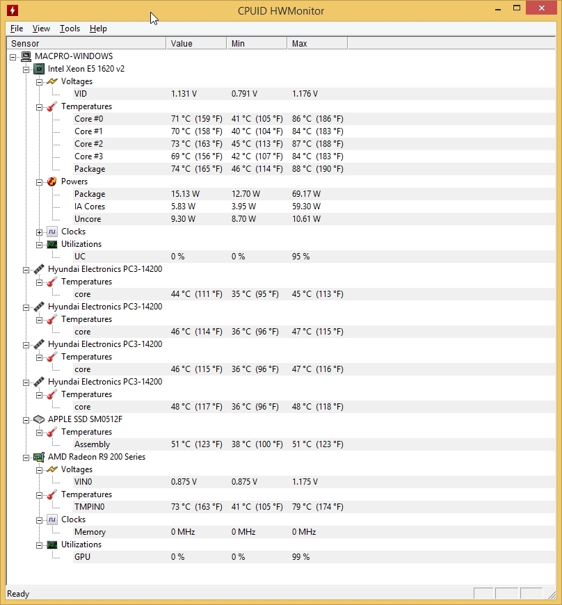Click the 88 °C Package max temperature
The image size is (562, 605).
(x=318, y=169)
